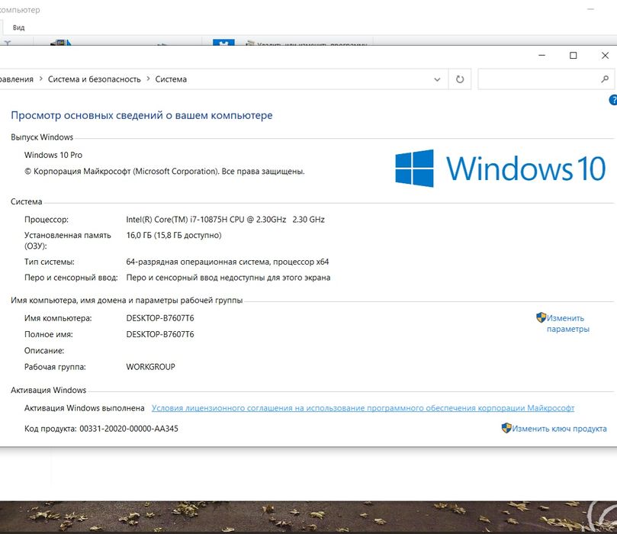Select the 'Windows 10 Pro' edition text
The width and height of the screenshot is (617, 534).
(53, 155)
